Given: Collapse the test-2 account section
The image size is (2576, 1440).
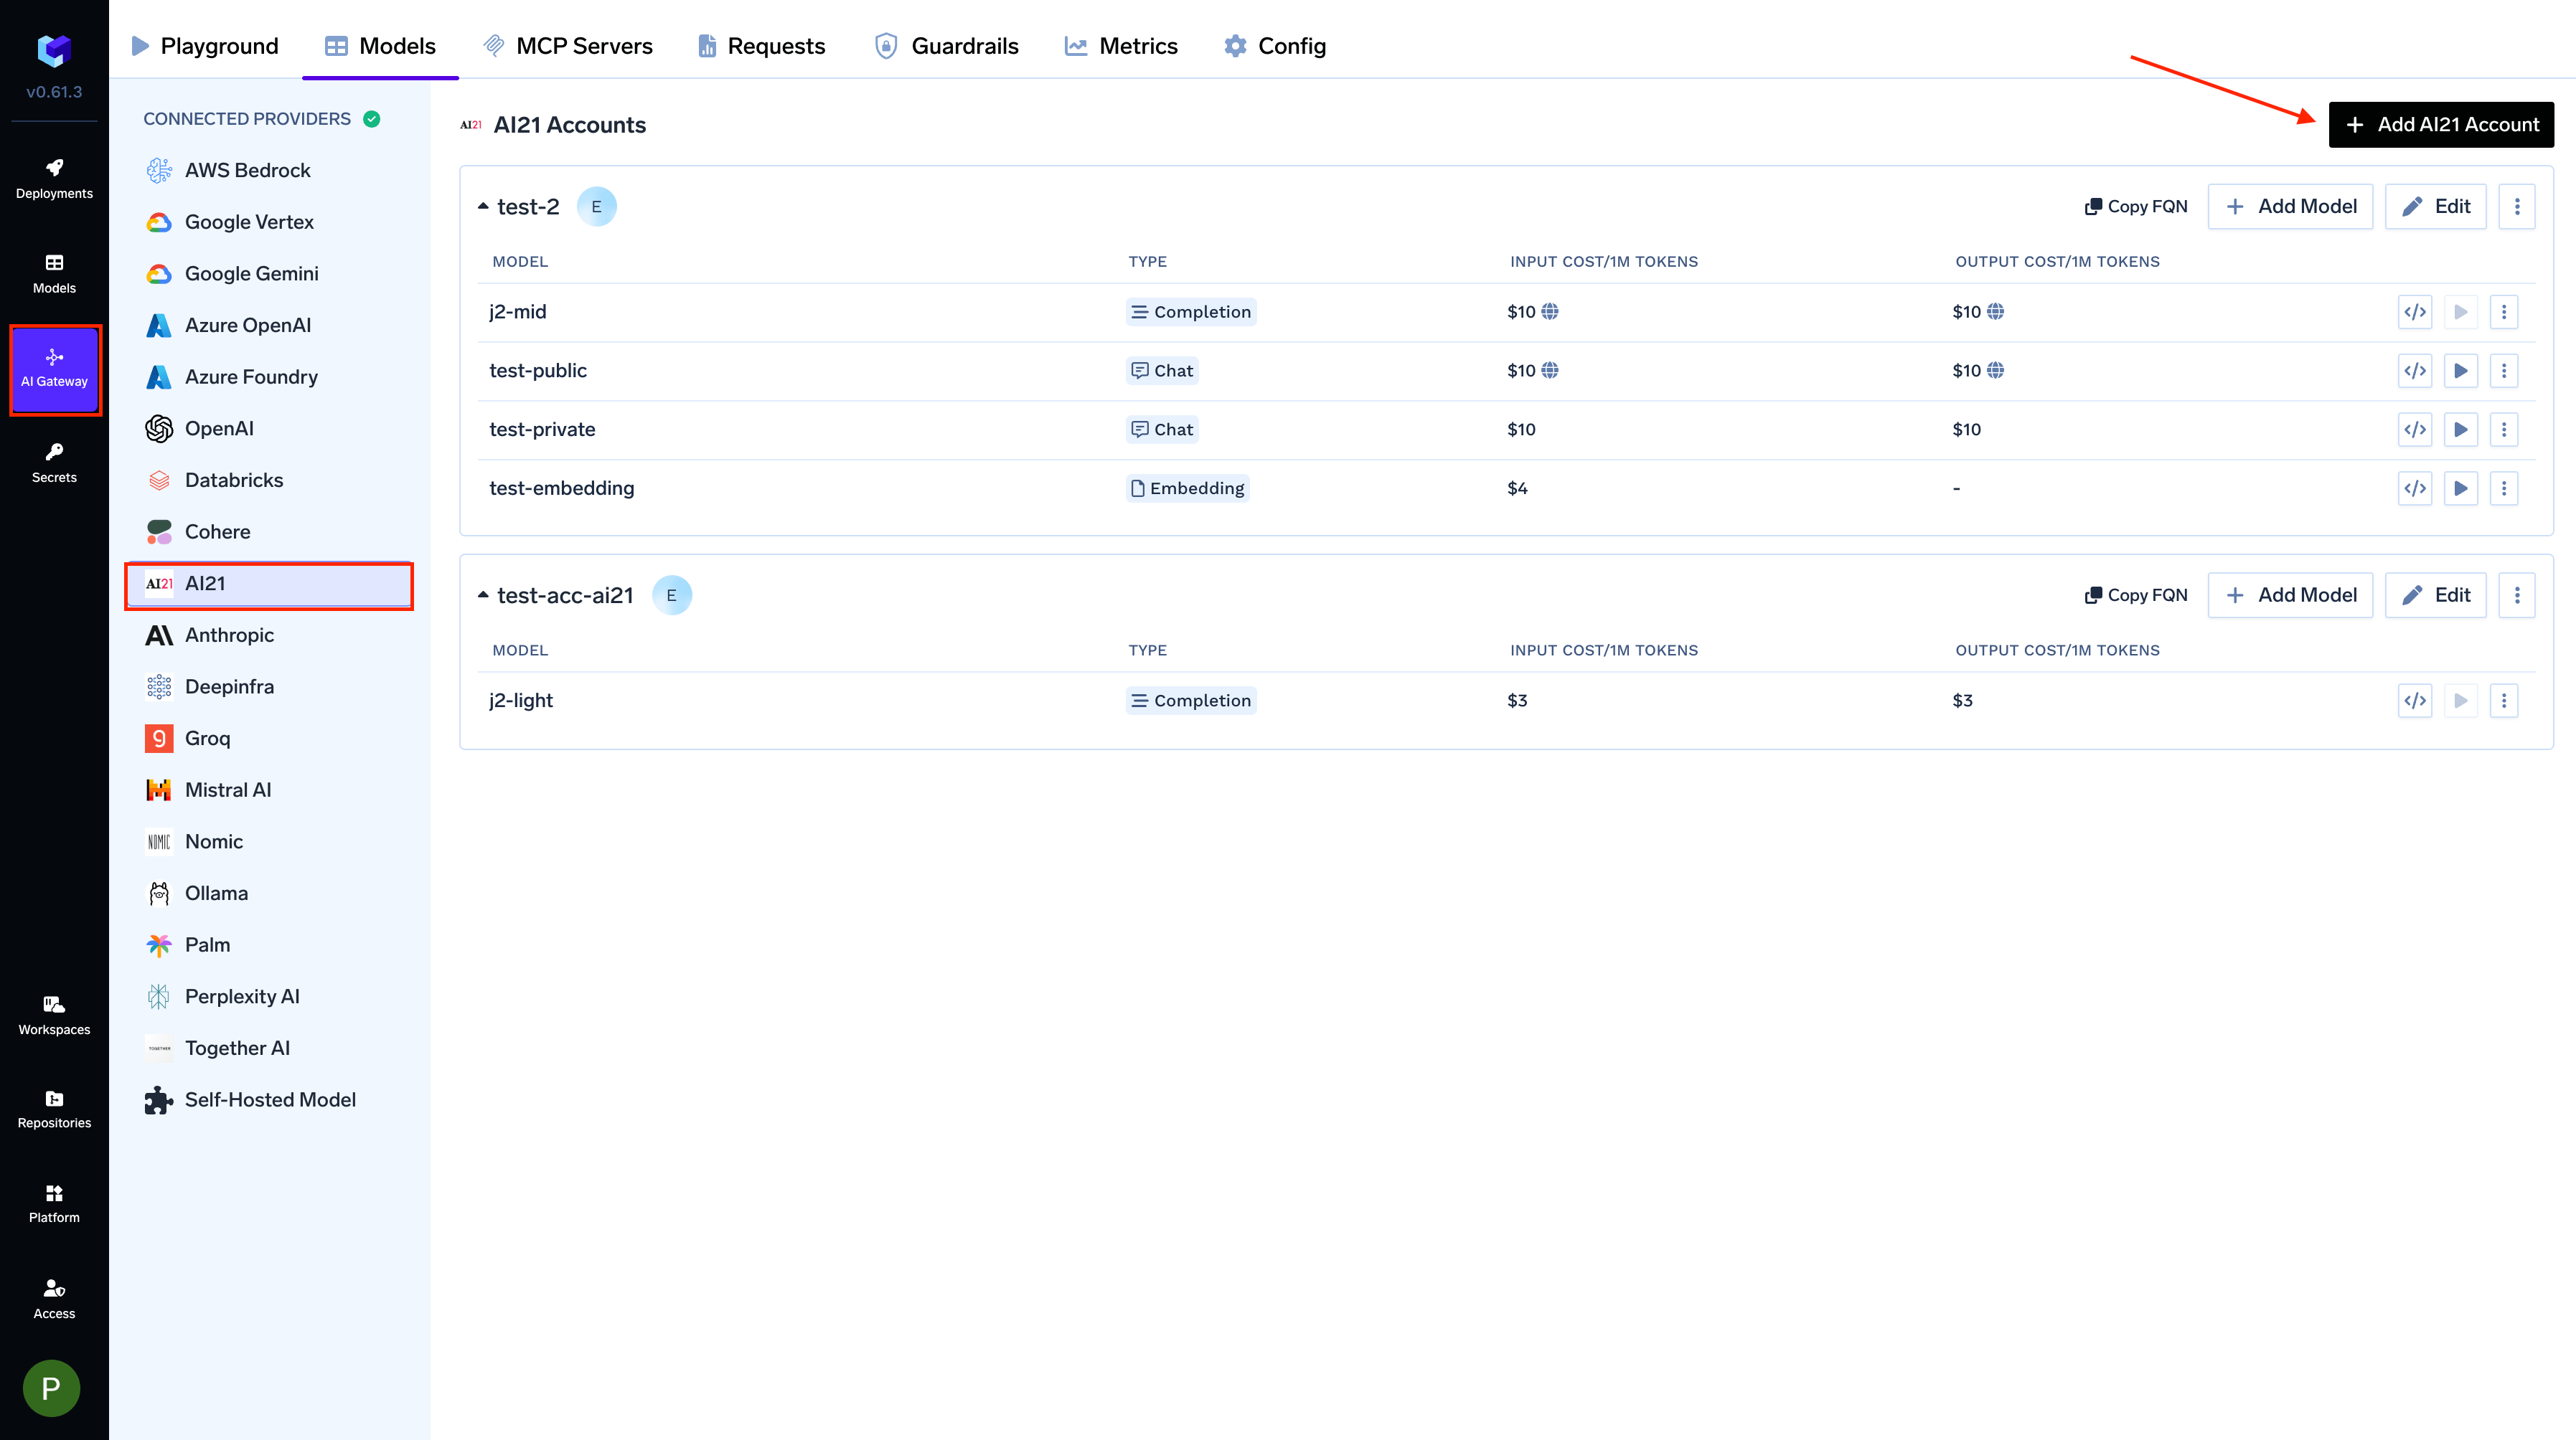Looking at the screenshot, I should tap(483, 207).
